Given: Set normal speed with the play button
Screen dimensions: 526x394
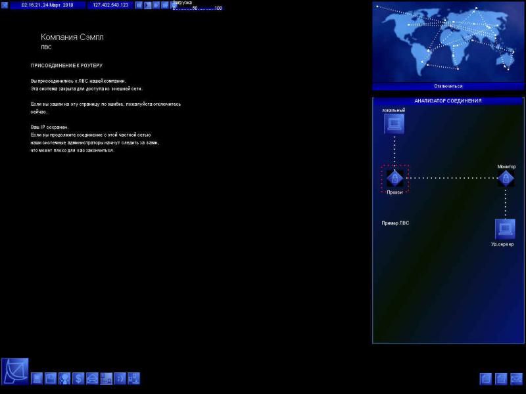Looking at the screenshot, I should coord(147,5).
